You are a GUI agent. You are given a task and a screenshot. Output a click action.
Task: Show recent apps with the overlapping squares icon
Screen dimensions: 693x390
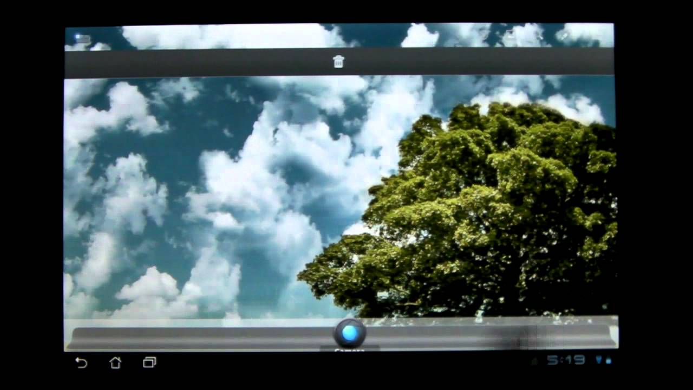tap(149, 363)
